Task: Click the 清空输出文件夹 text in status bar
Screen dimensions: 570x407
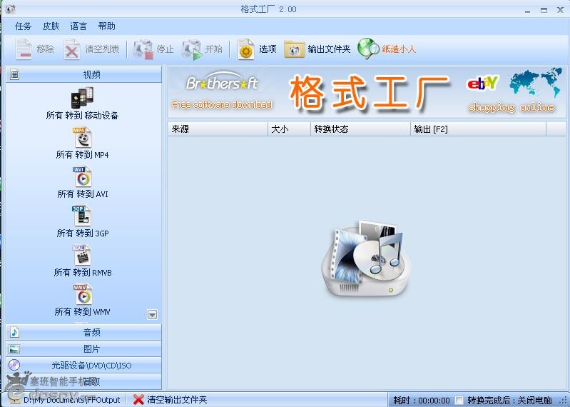Action: click(177, 400)
